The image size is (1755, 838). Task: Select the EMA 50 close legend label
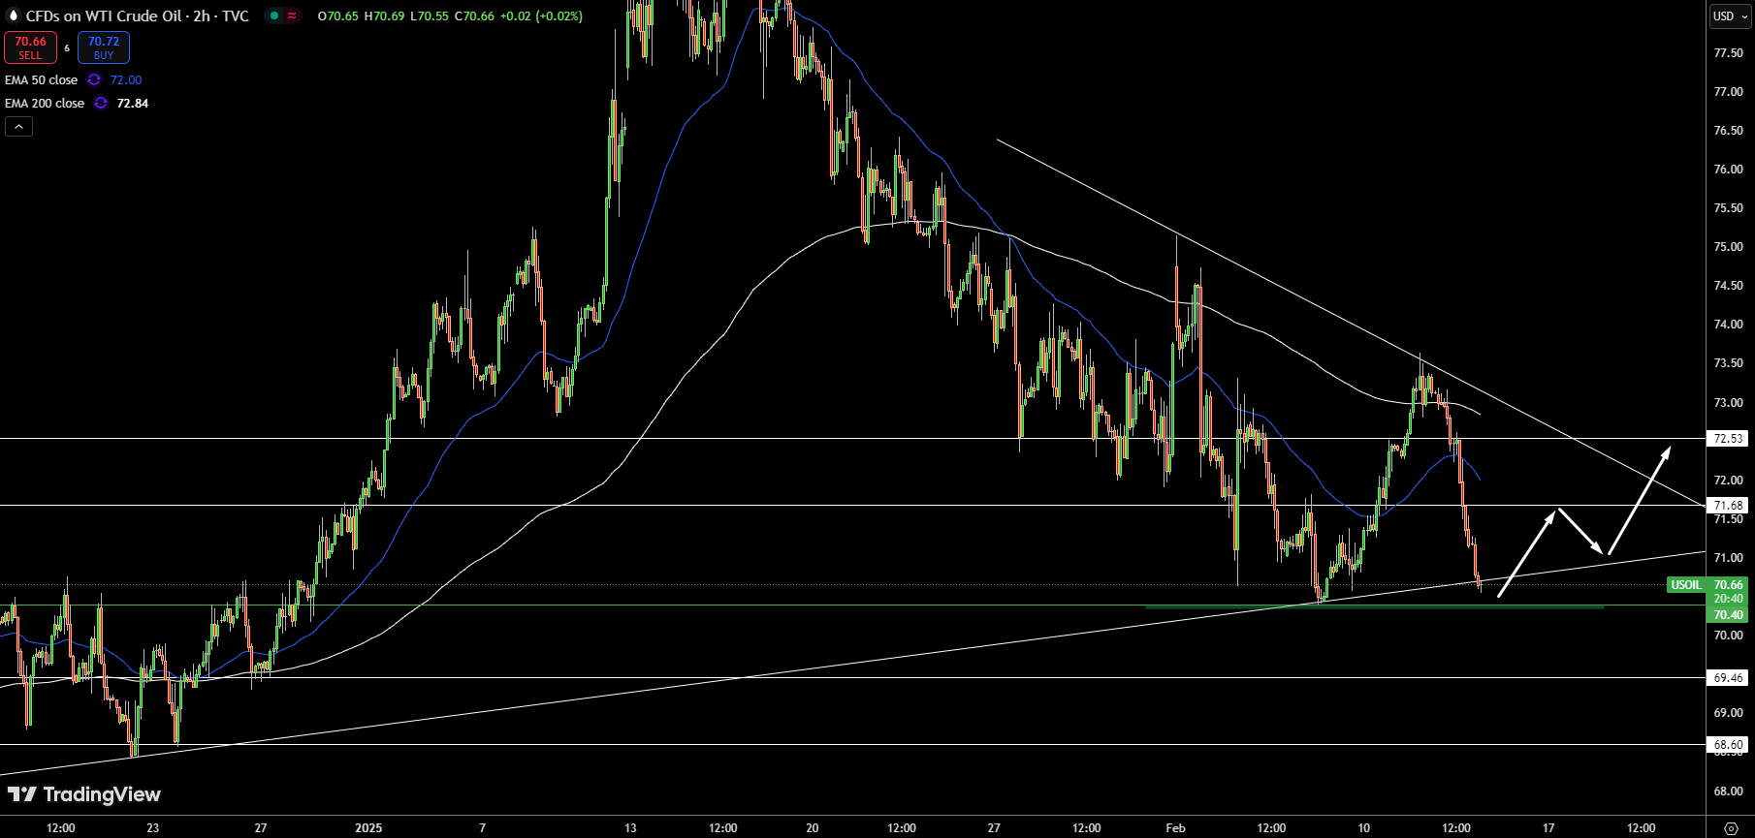pos(42,80)
